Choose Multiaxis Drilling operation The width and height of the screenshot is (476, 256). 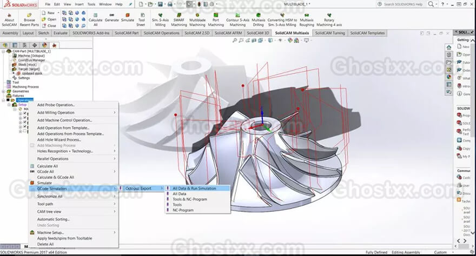click(x=259, y=19)
